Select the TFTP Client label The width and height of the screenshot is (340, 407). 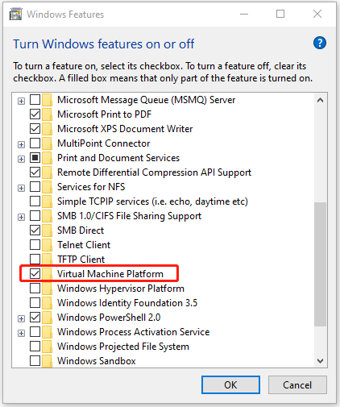[x=81, y=260]
